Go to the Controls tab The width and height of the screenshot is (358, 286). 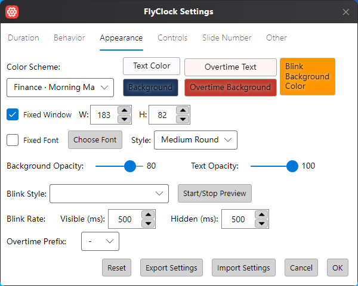point(172,38)
